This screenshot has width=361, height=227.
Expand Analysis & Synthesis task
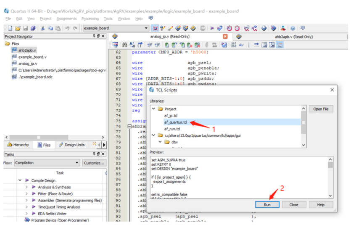(26, 187)
